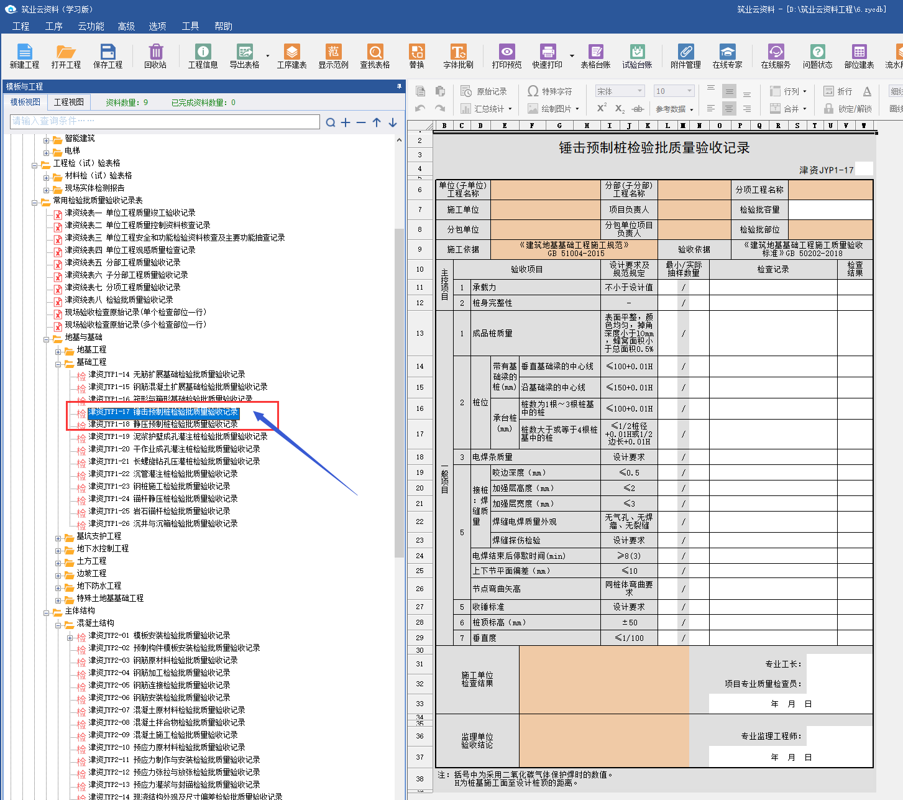
Task: Click the font color A icon
Action: point(867,91)
